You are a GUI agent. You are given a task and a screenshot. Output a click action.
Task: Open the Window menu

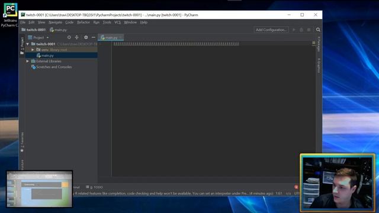point(130,22)
